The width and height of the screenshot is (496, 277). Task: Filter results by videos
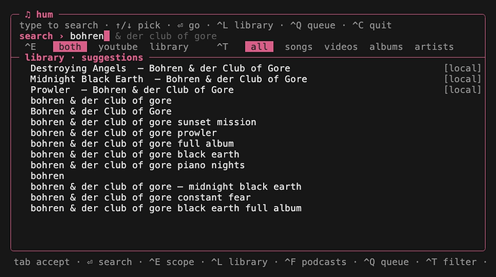341,47
